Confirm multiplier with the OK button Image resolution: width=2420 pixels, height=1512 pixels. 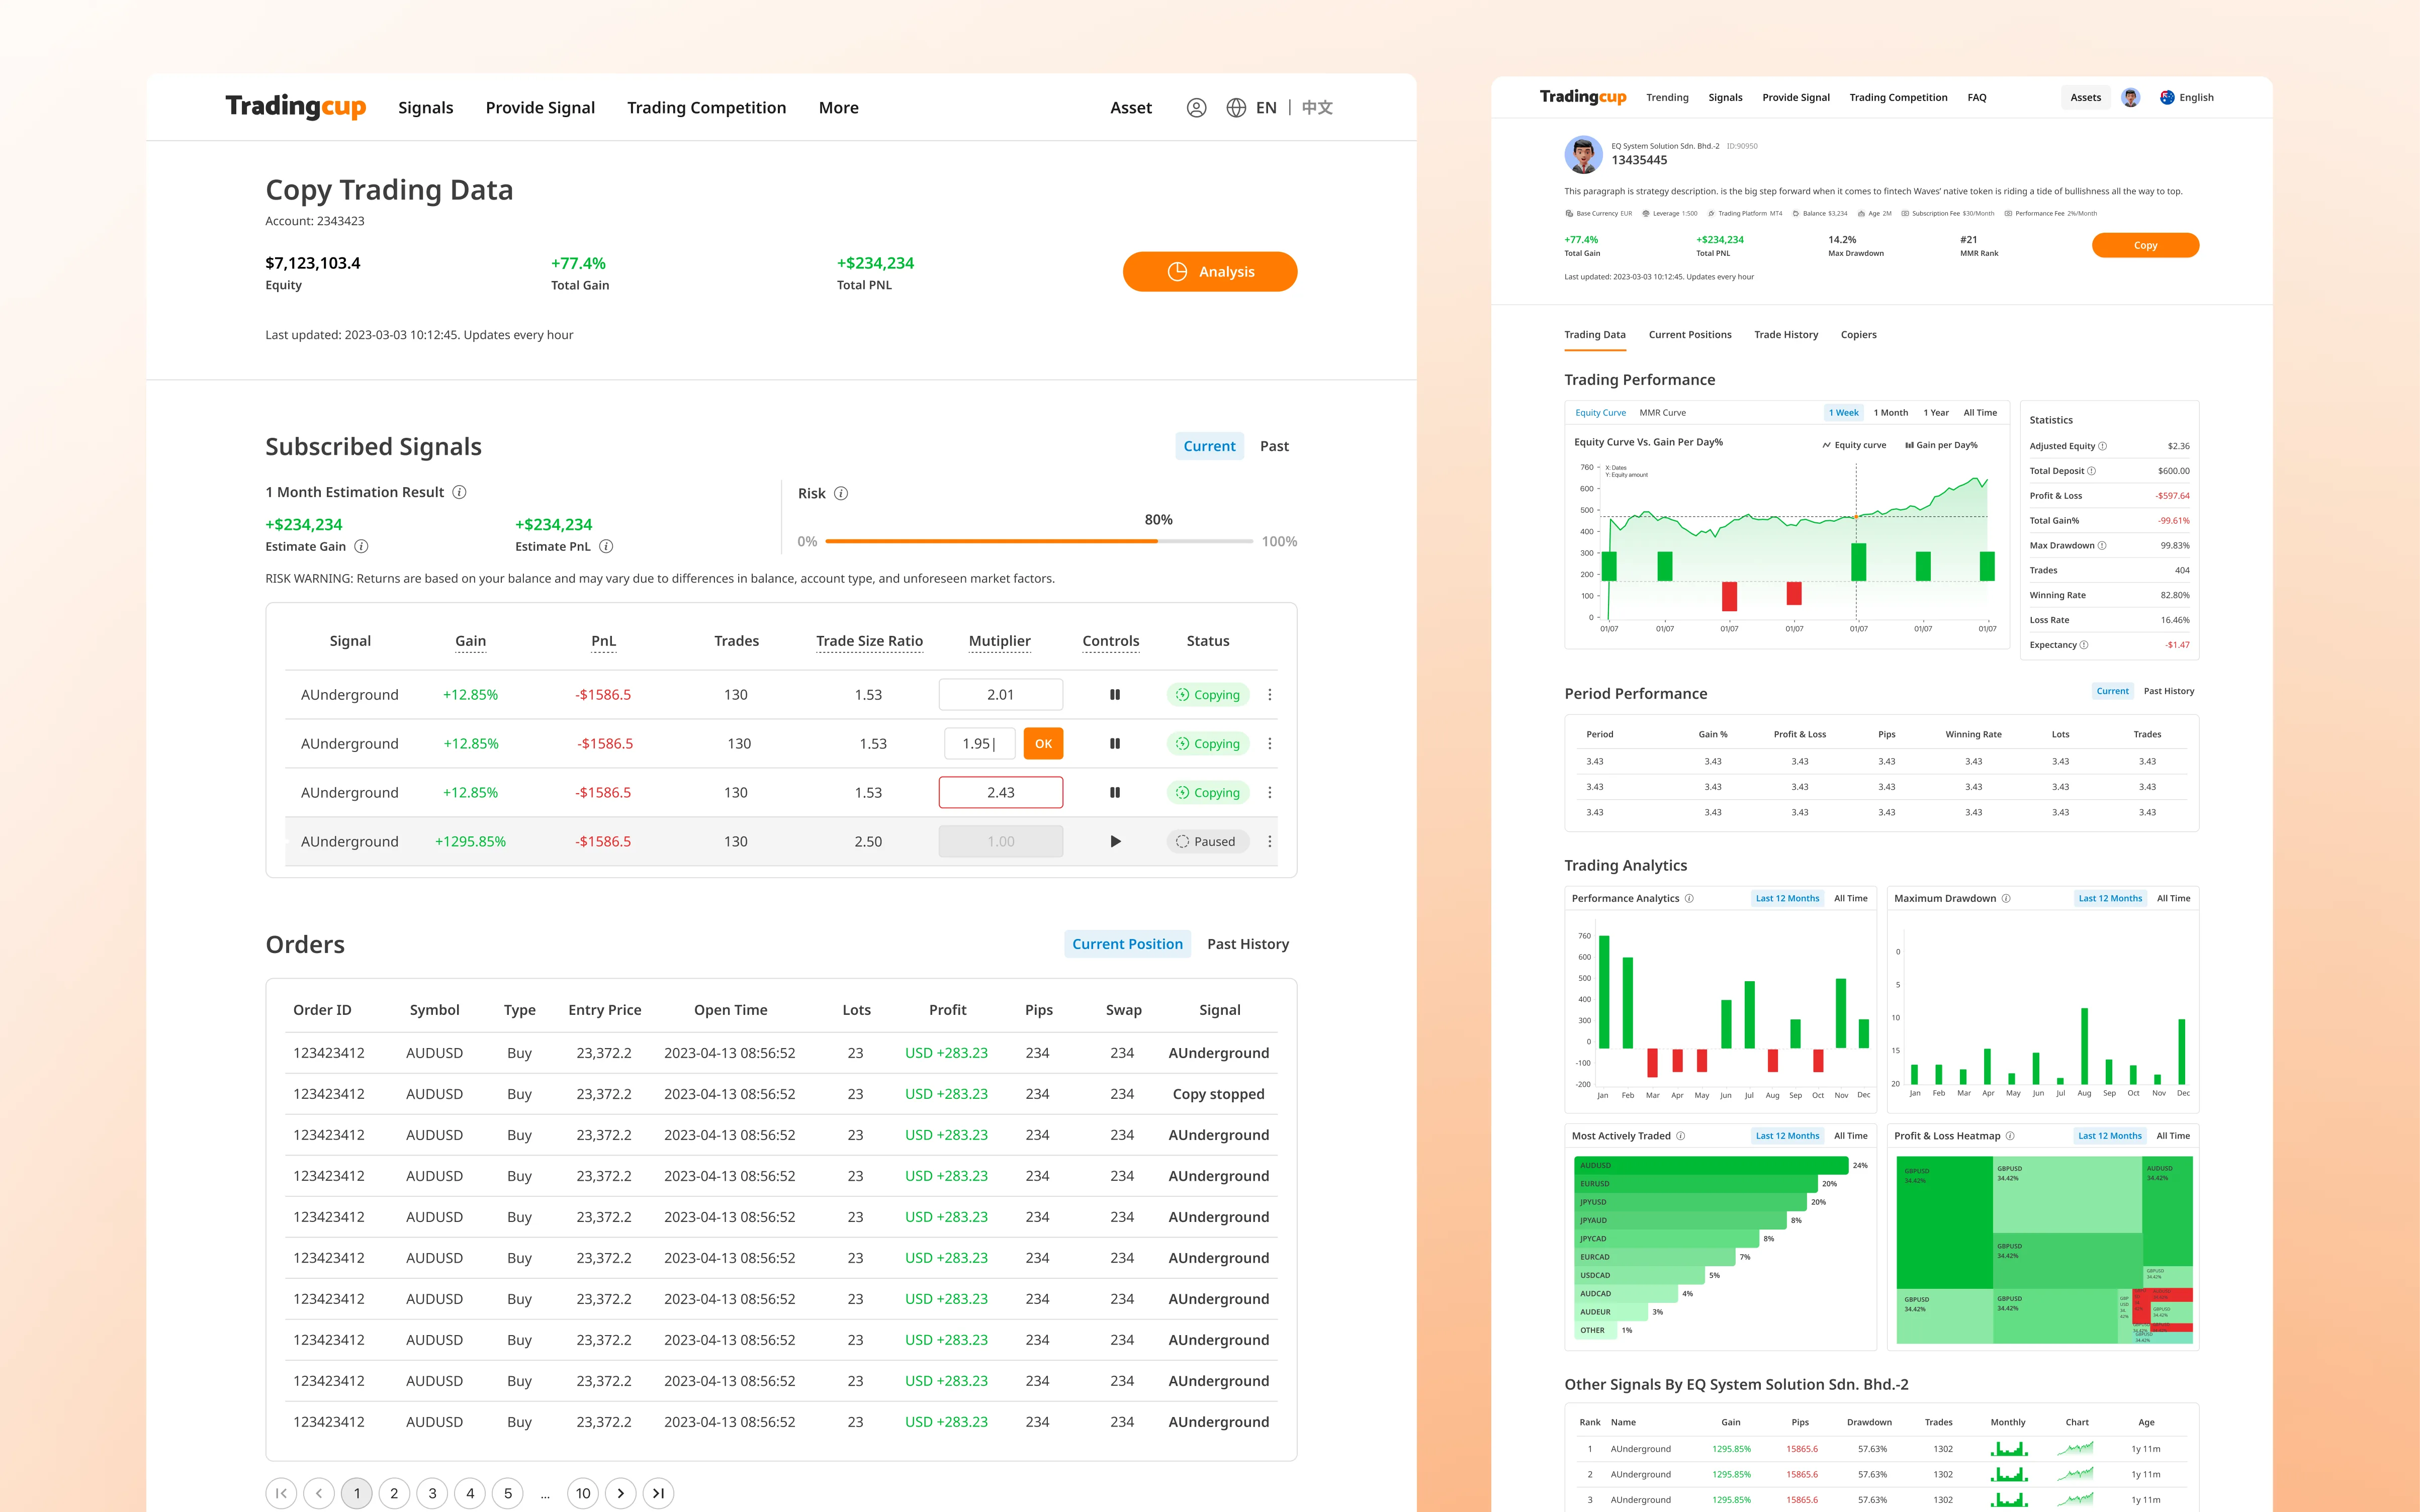click(x=1043, y=743)
